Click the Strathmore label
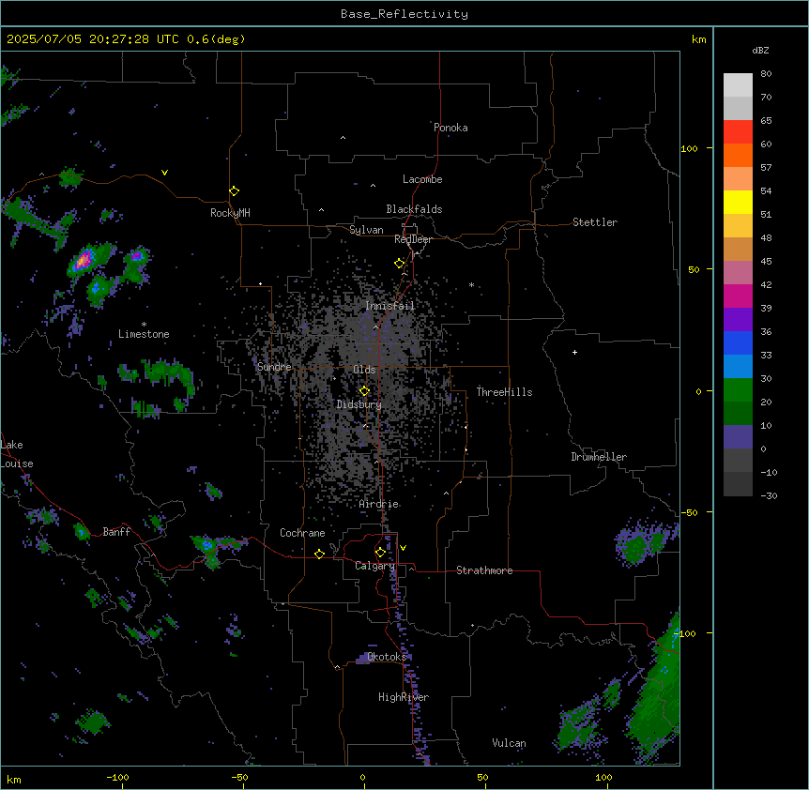Viewport: 809px width, 790px height. coord(484,570)
